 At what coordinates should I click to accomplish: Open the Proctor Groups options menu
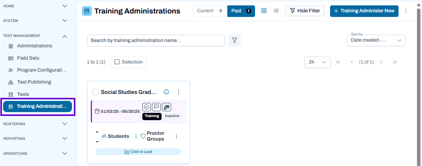[x=176, y=136]
